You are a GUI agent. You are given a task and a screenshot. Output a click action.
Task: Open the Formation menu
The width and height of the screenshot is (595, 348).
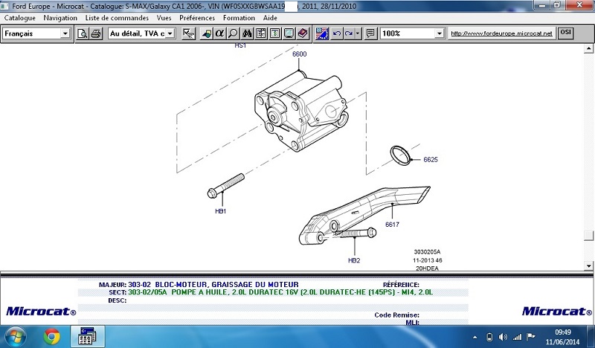[239, 18]
